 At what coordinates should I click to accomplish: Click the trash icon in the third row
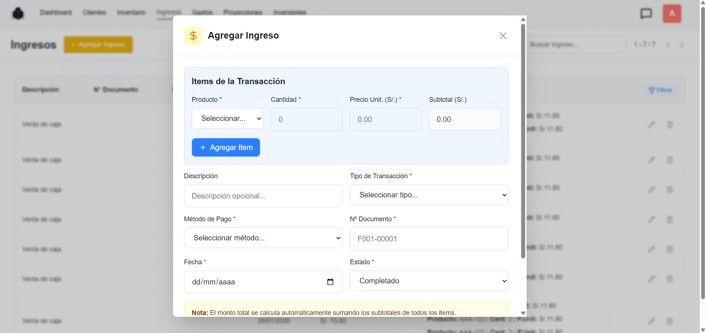click(x=670, y=190)
